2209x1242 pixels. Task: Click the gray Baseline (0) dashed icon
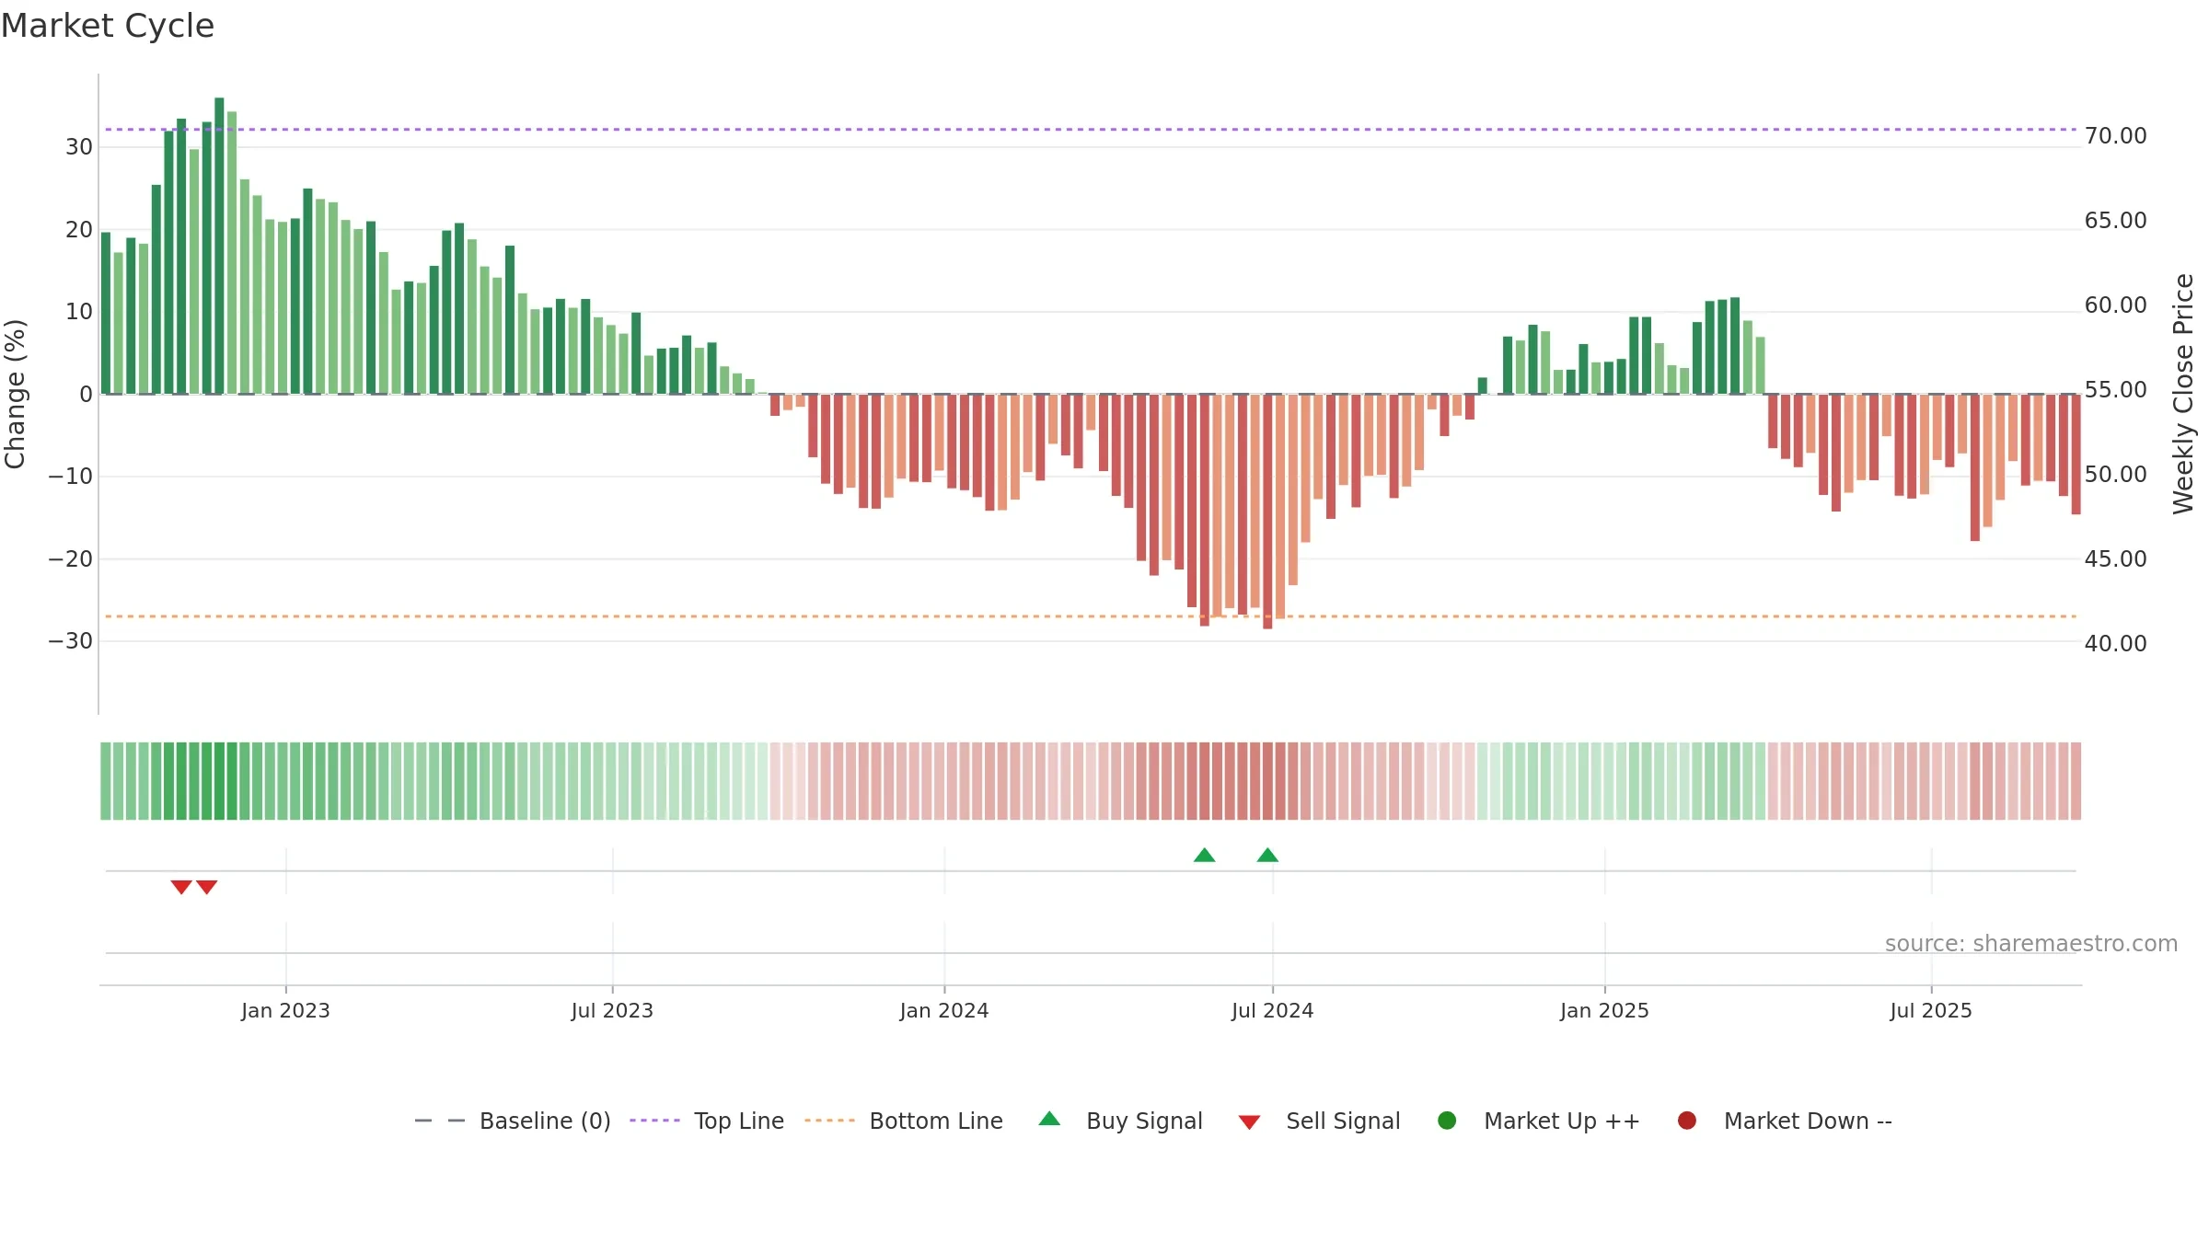point(440,1121)
